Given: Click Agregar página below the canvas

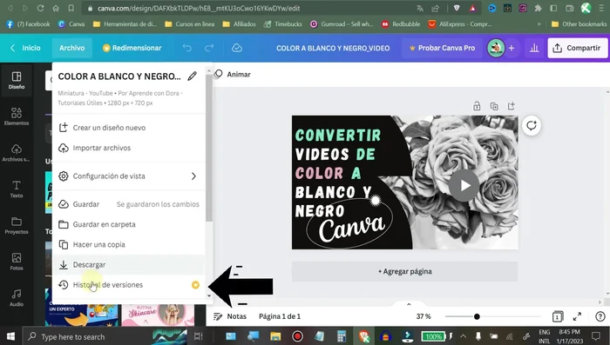Looking at the screenshot, I should point(404,271).
